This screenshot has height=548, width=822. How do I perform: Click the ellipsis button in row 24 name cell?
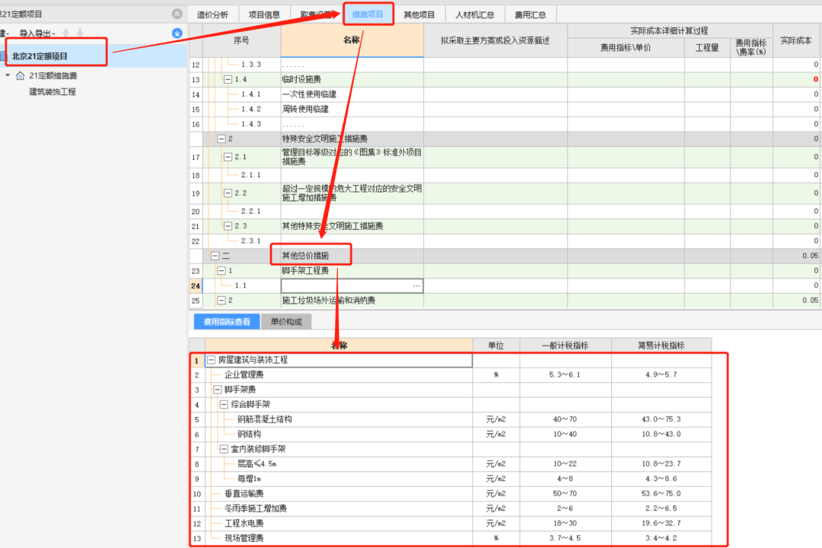click(416, 285)
